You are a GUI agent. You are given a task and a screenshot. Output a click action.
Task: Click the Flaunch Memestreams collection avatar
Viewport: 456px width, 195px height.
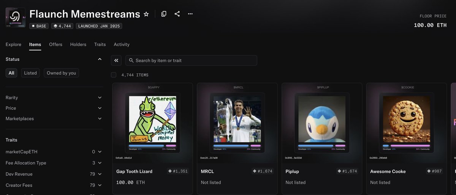point(16,17)
